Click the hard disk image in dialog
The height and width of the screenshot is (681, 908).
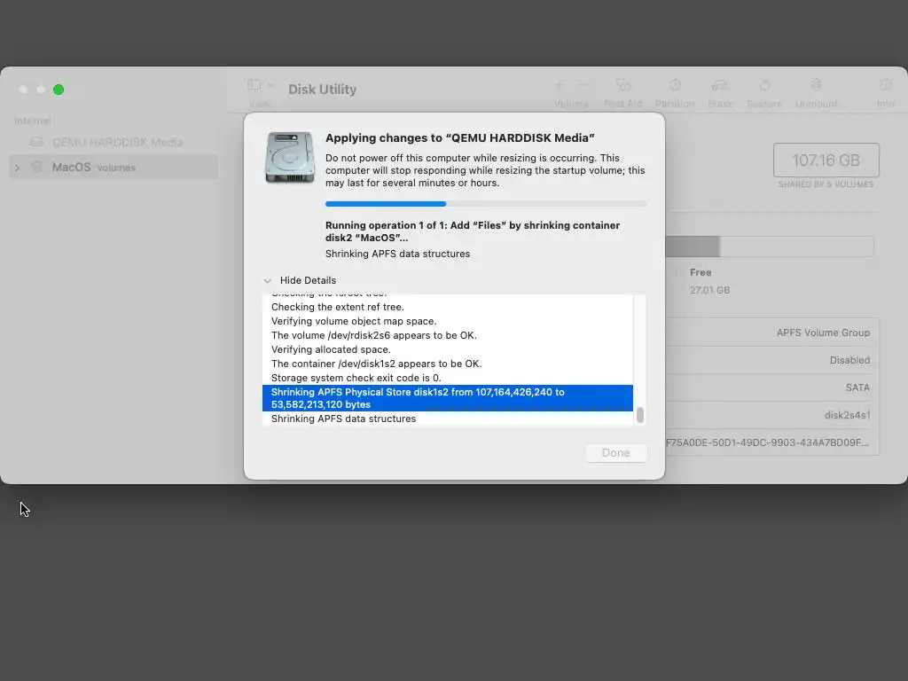tap(290, 158)
